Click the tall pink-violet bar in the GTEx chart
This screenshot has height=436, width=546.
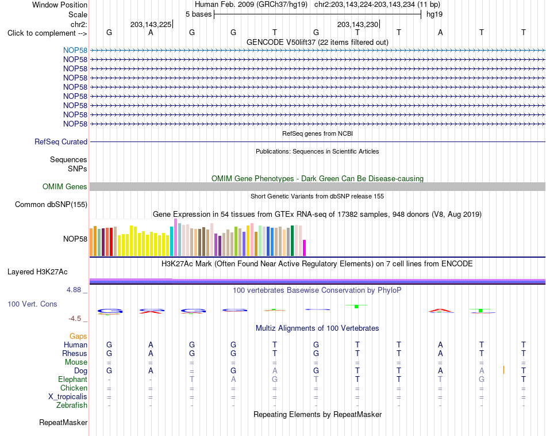point(175,238)
